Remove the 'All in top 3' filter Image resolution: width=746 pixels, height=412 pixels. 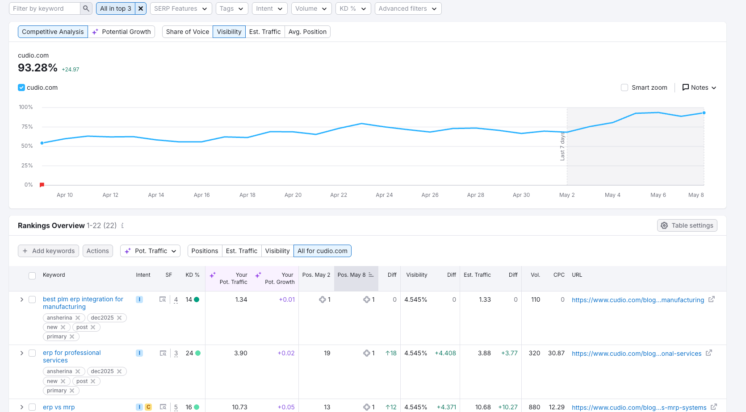[141, 8]
